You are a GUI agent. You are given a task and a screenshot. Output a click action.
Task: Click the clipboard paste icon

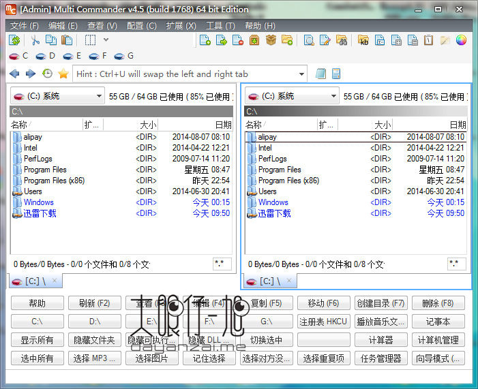pos(67,40)
